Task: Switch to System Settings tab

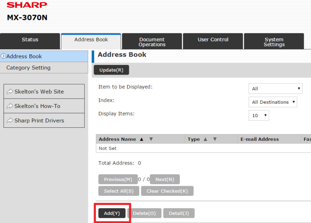Action: pos(274,41)
